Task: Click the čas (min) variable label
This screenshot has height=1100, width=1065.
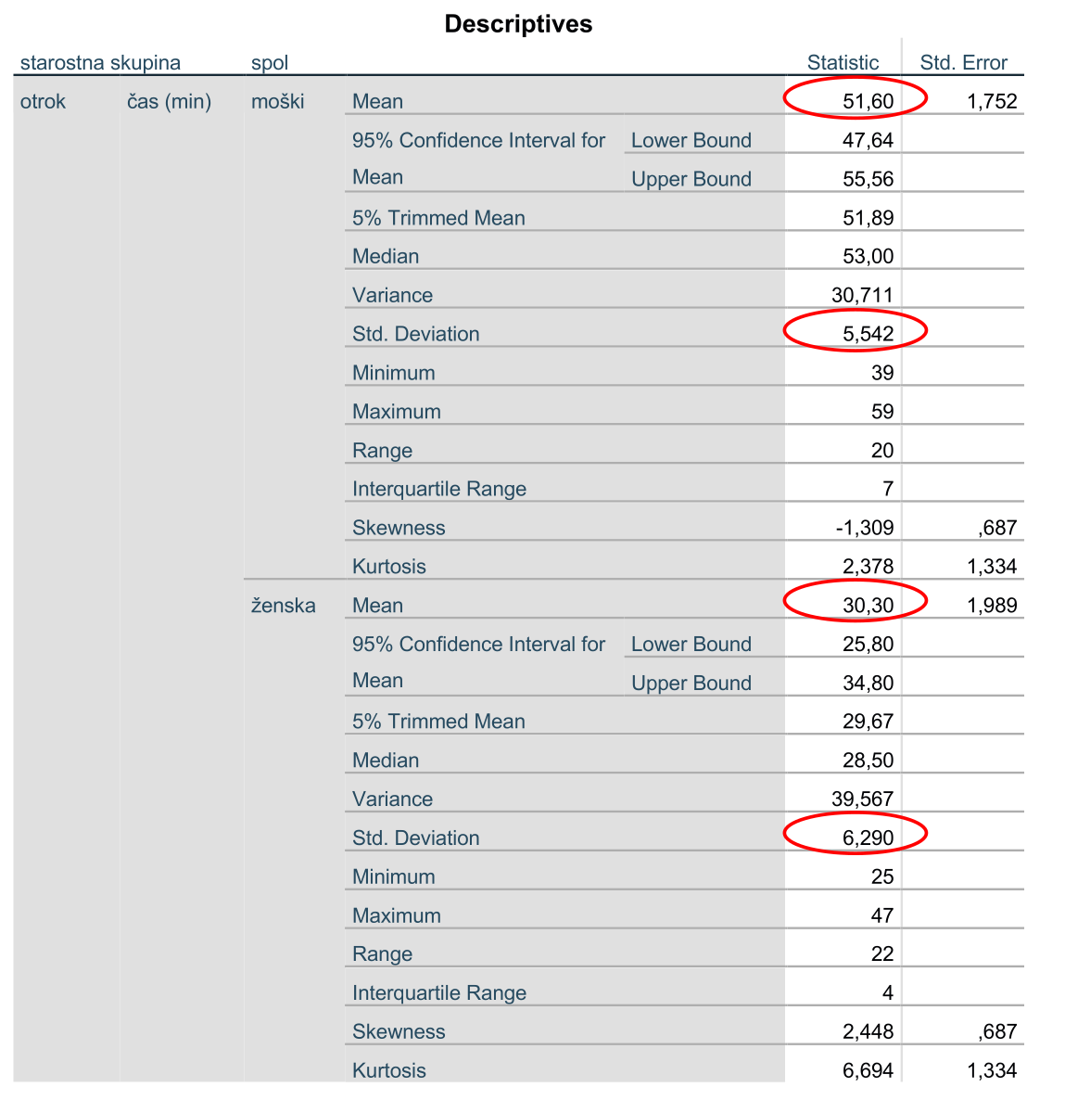Action: [169, 102]
